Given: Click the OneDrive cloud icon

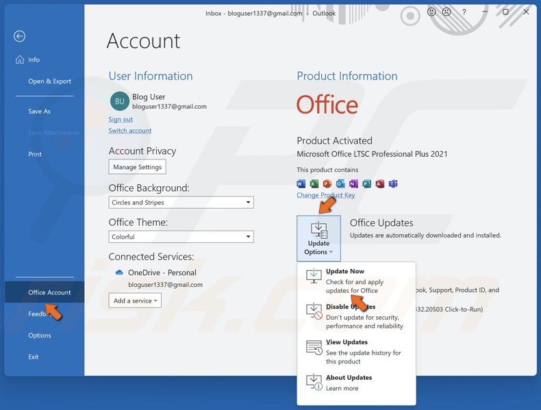Looking at the screenshot, I should click(x=119, y=272).
